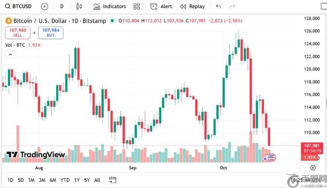
Task: Undo the last chart action
Action: coord(218,6)
